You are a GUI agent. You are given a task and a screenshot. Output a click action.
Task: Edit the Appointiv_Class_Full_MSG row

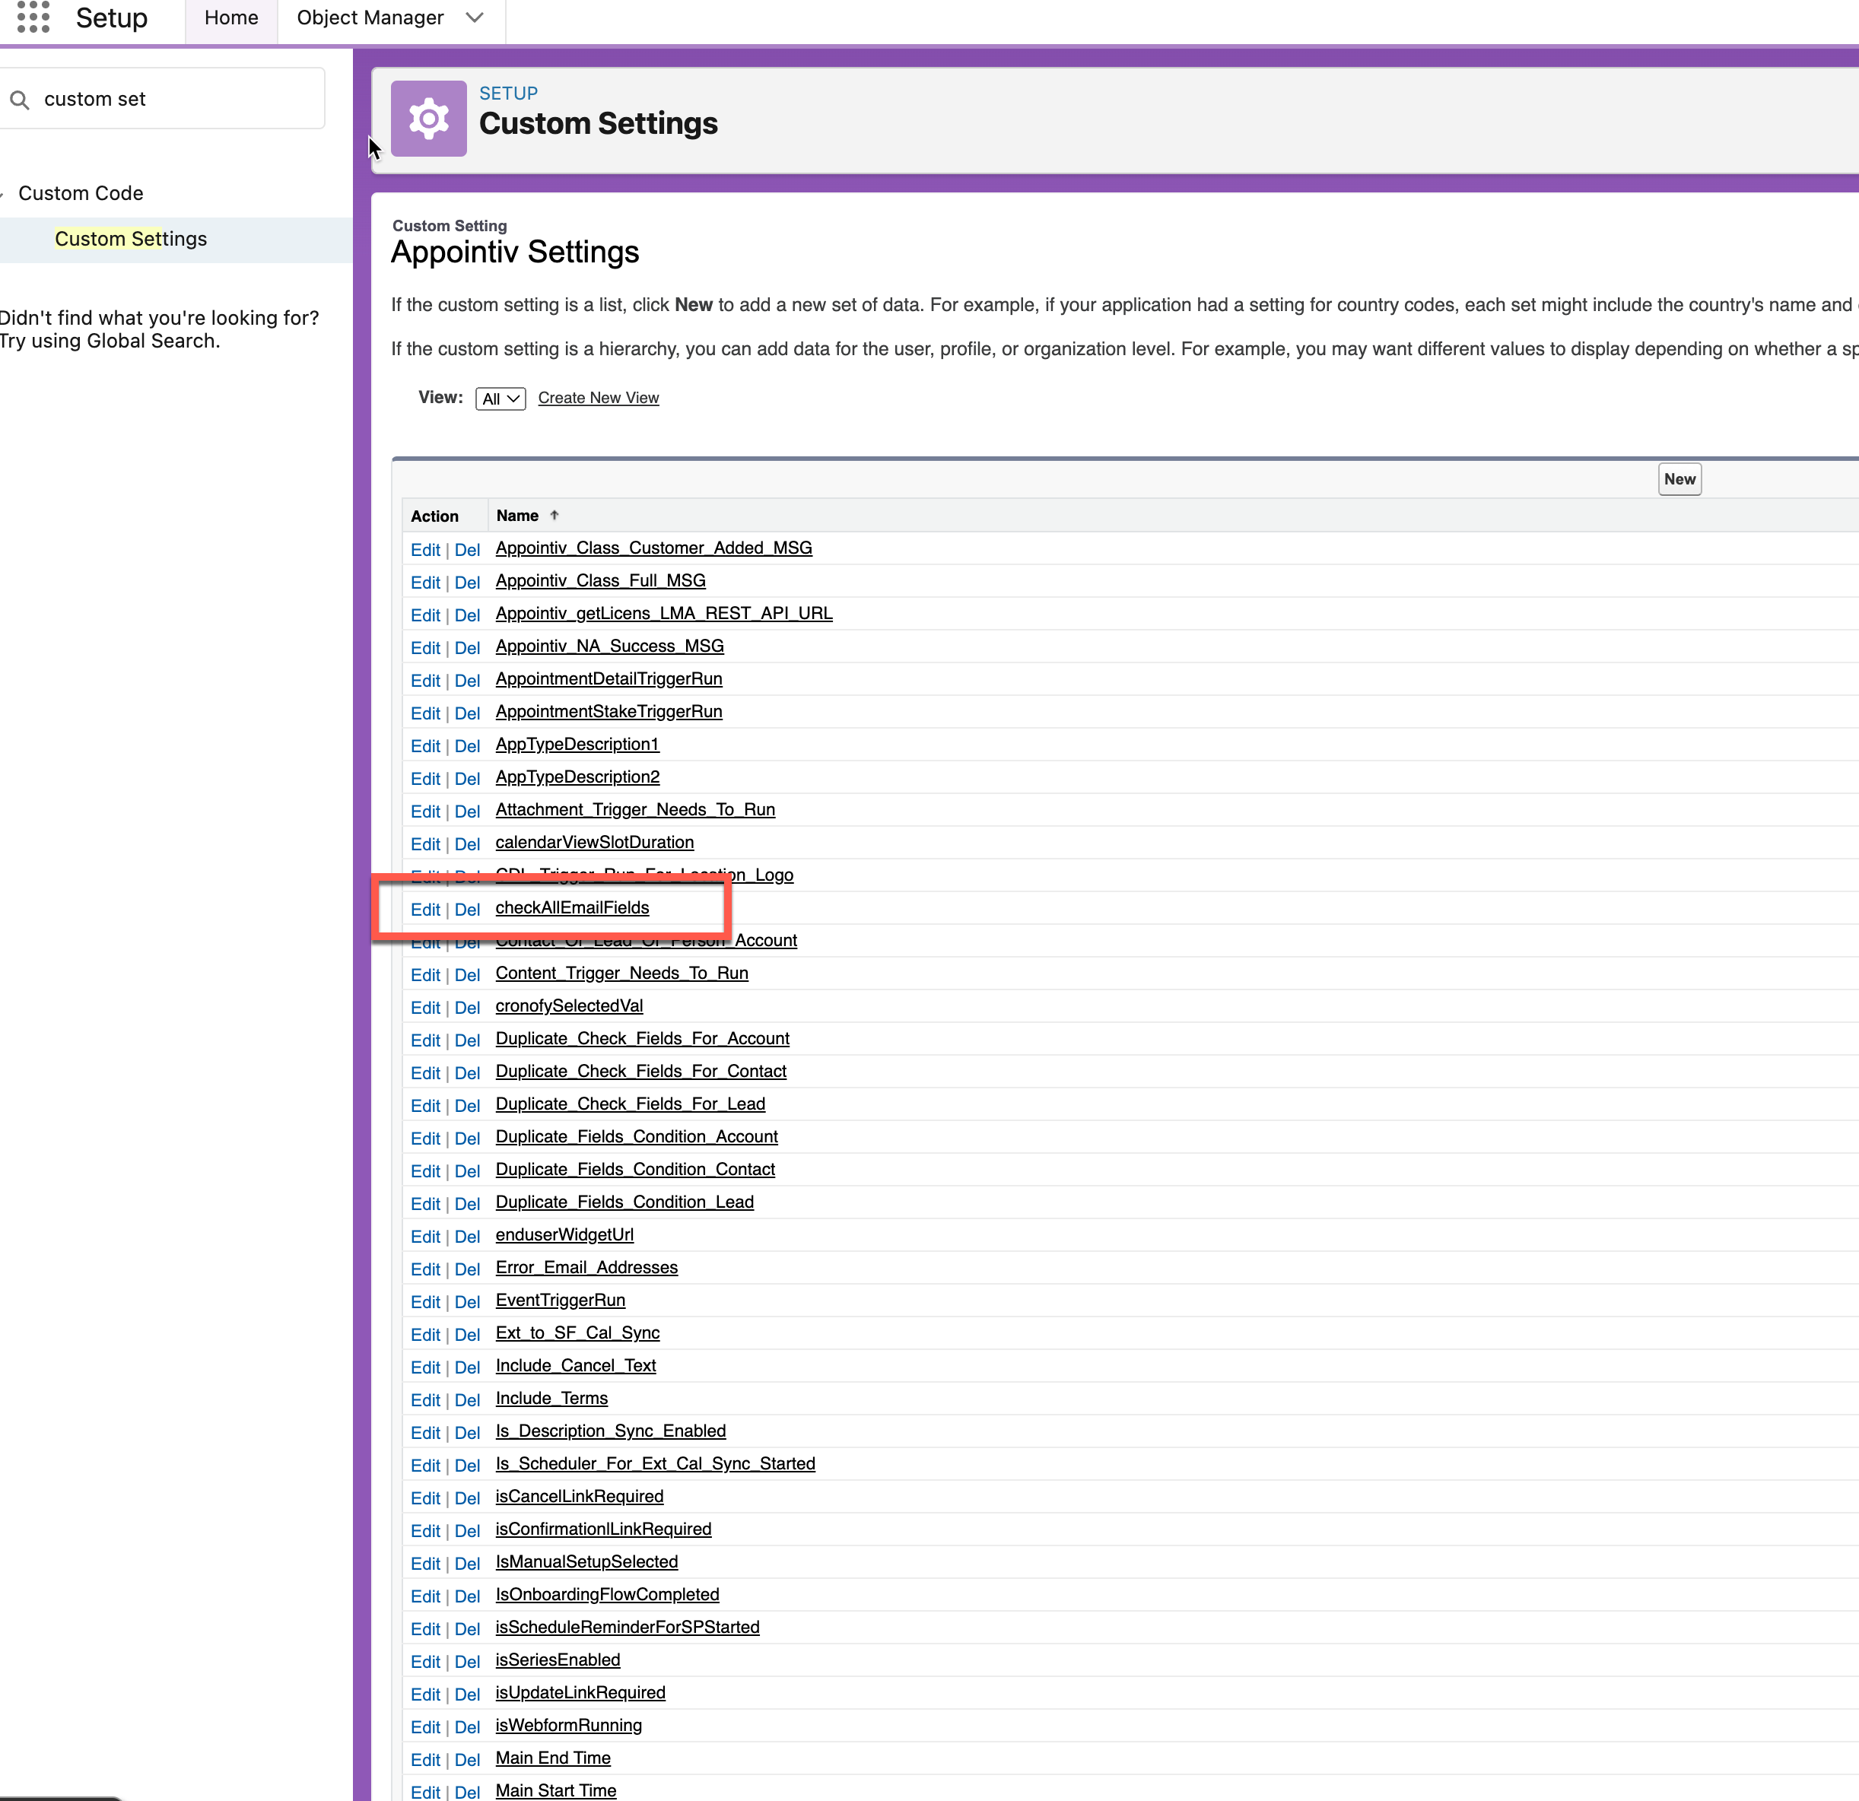[x=425, y=583]
